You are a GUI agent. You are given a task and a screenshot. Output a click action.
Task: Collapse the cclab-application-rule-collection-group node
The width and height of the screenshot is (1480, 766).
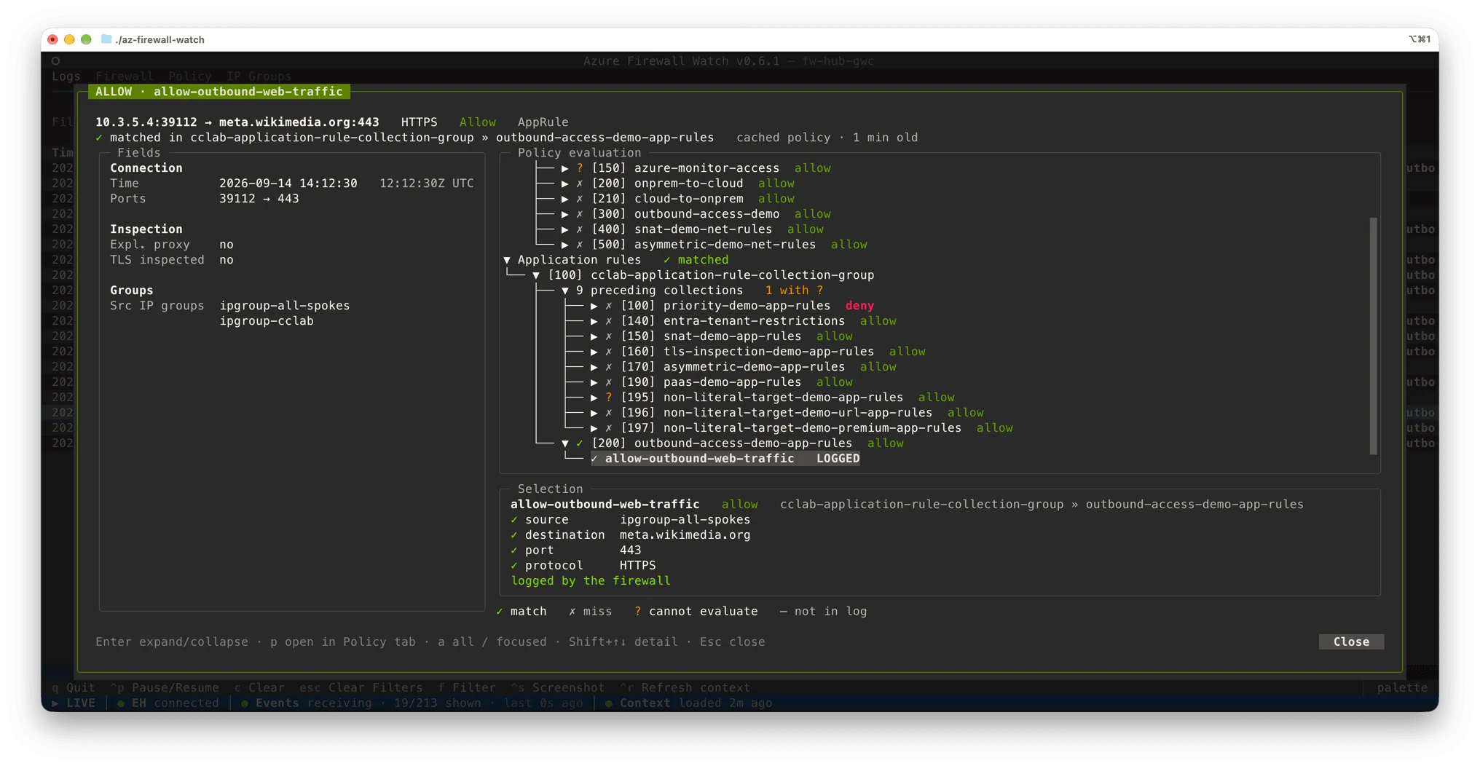pos(536,275)
